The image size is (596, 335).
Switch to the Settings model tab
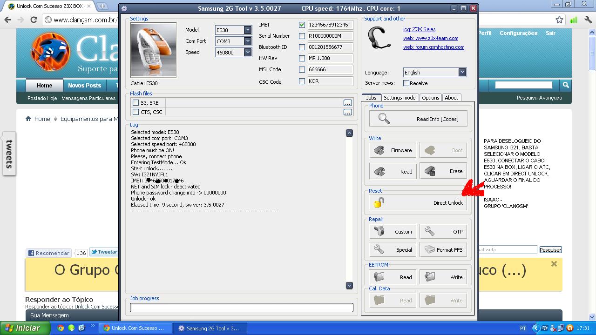[x=400, y=98]
